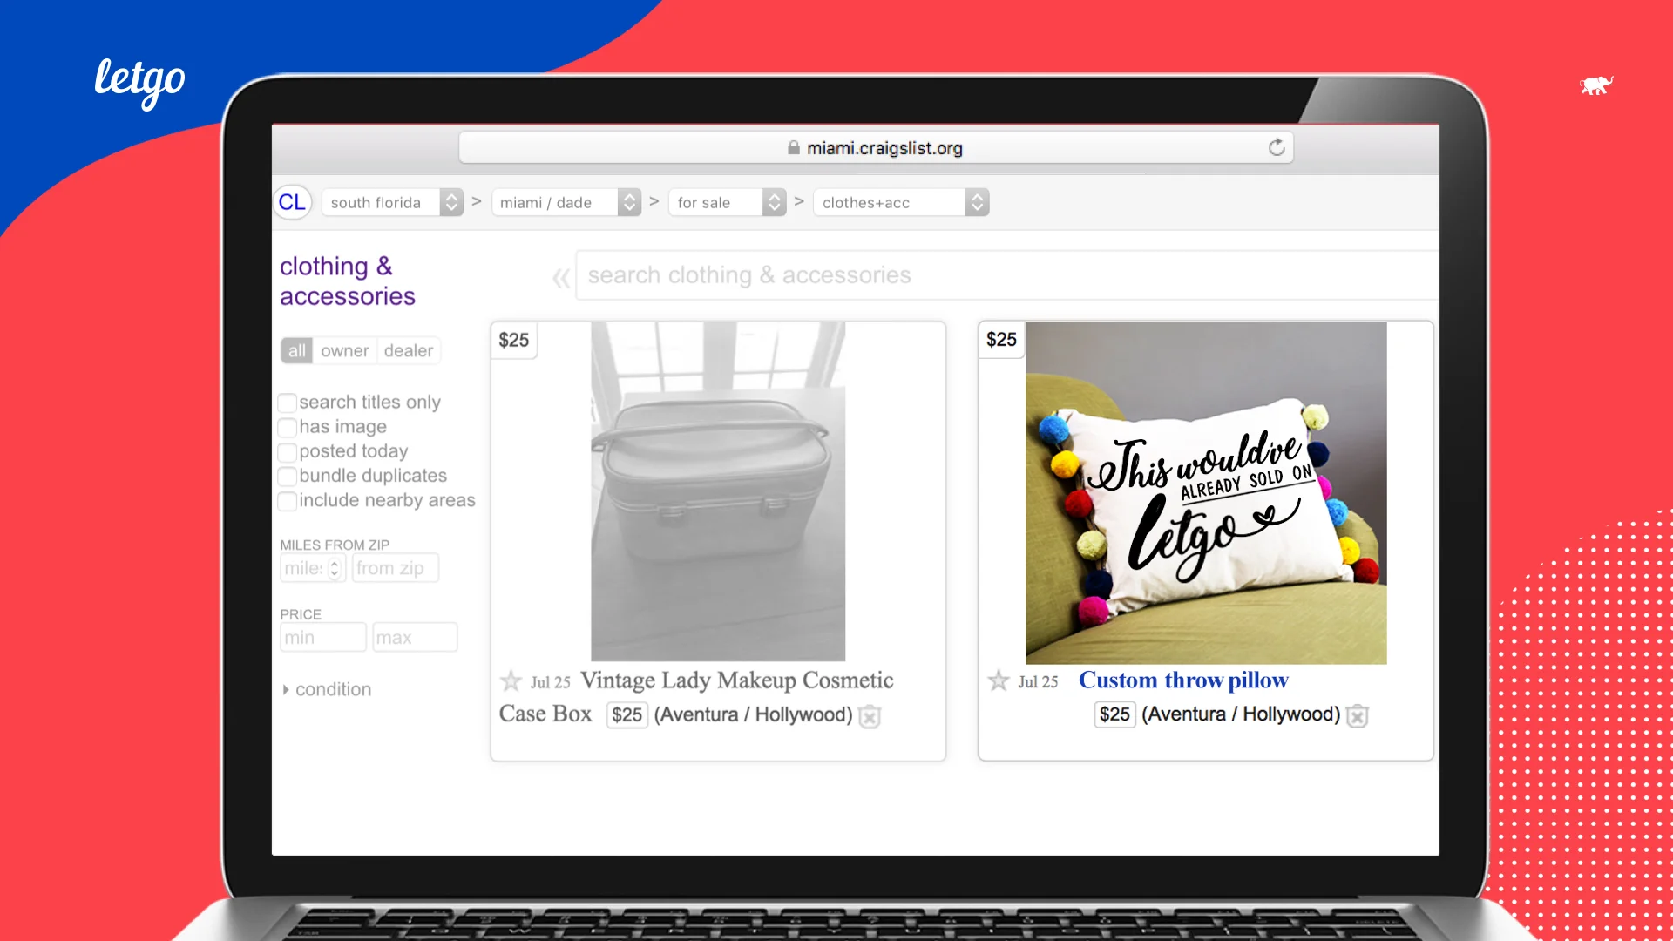1673x941 pixels.
Task: Click the min price field
Action: (323, 637)
